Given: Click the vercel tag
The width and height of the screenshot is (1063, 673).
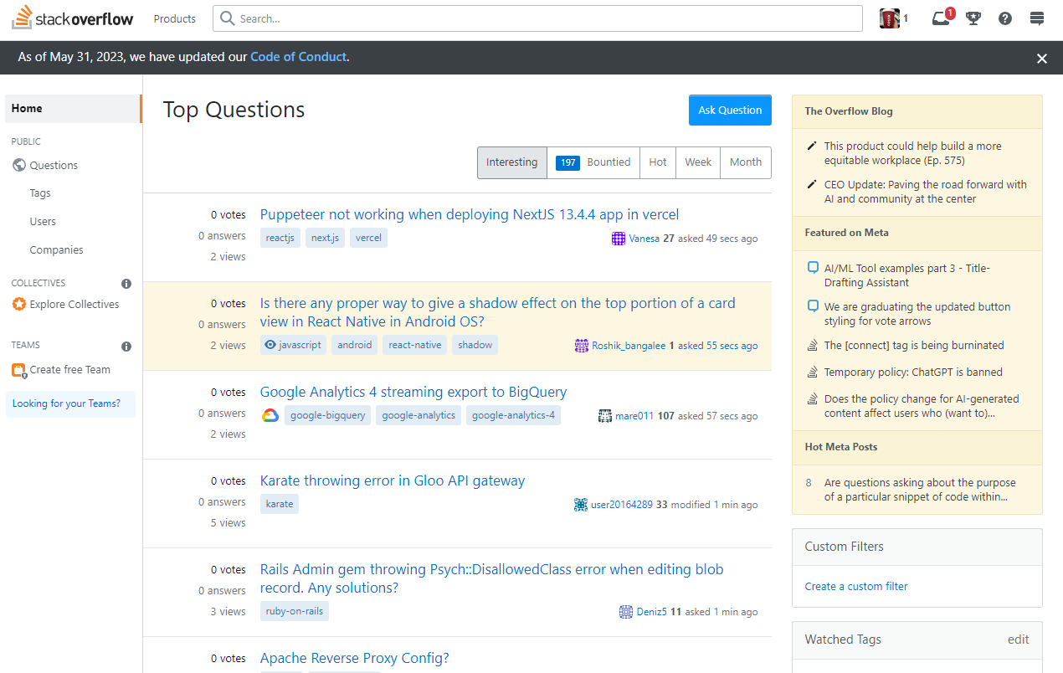Looking at the screenshot, I should 368,238.
